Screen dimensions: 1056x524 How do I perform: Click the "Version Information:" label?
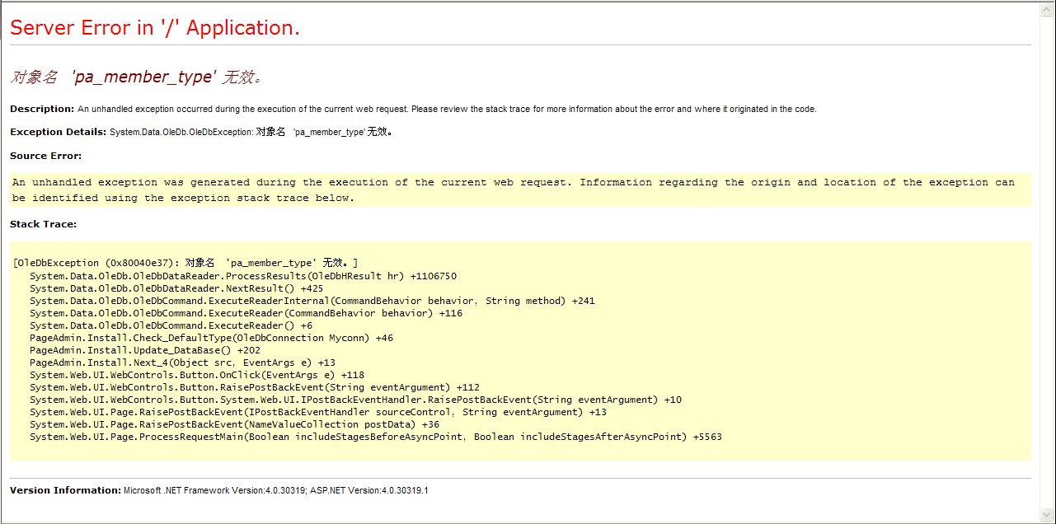[65, 490]
